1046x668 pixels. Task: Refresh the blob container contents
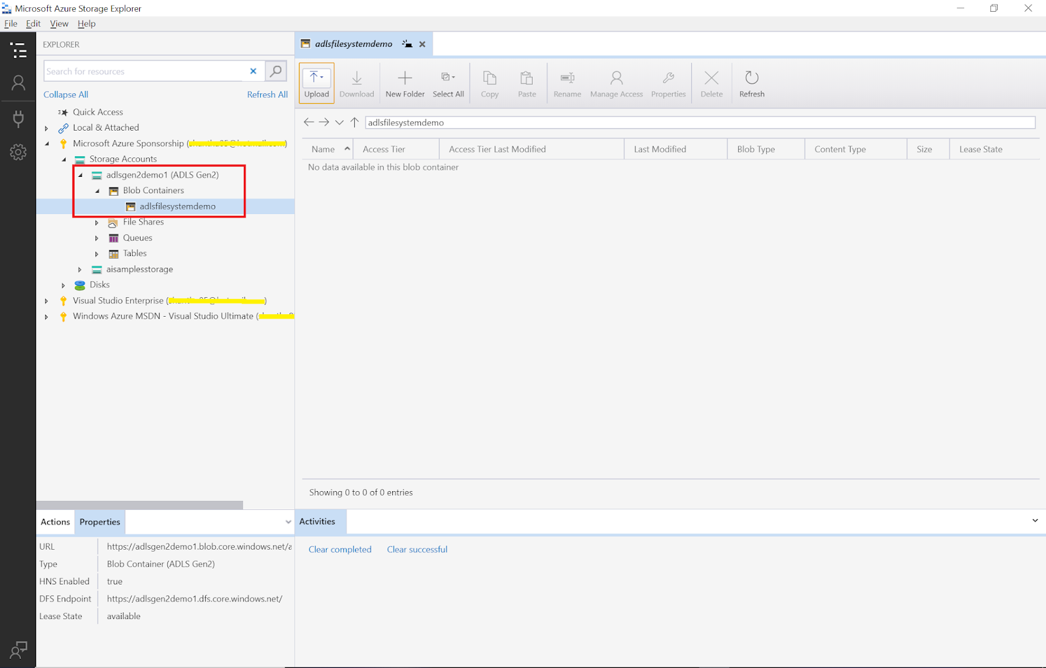click(x=751, y=82)
